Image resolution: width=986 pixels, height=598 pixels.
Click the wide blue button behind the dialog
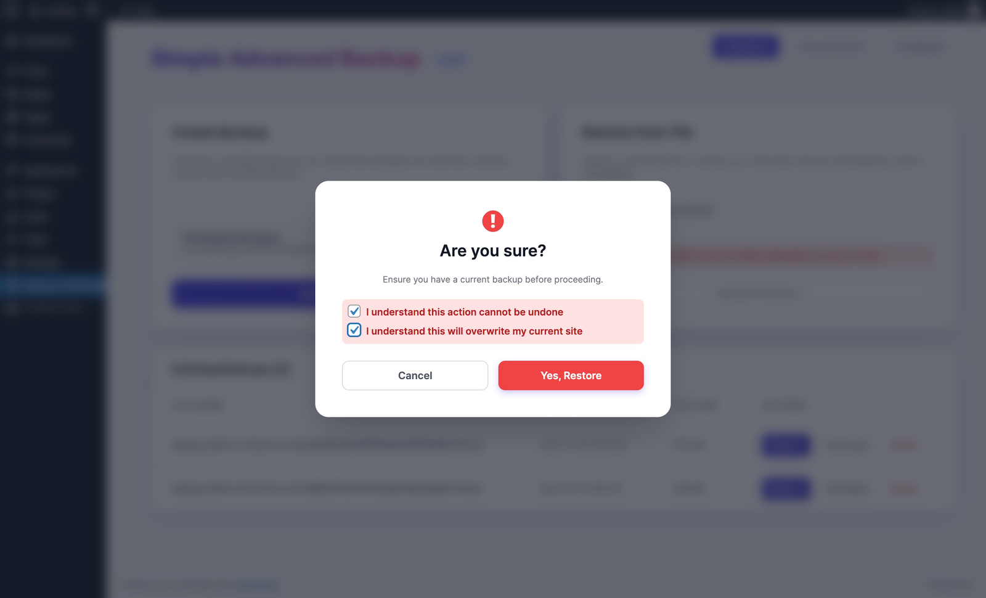click(243, 294)
